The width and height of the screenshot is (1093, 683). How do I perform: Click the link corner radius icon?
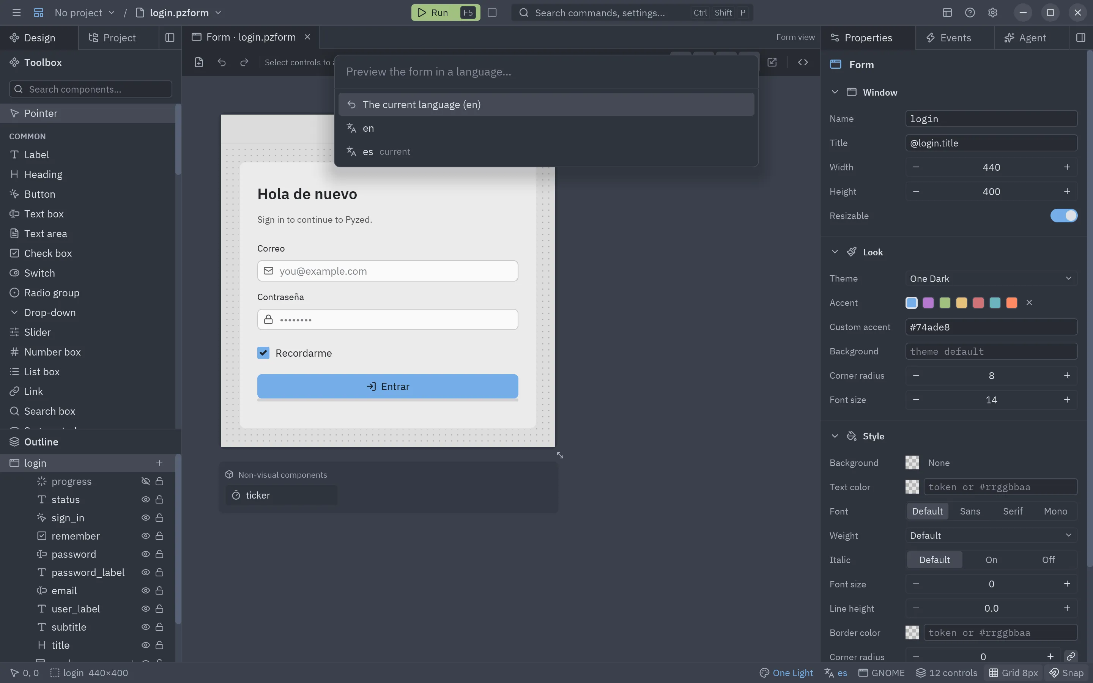1071,656
